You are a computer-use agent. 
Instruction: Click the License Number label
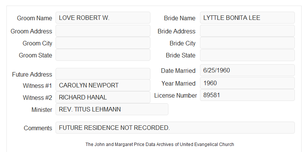click(176, 96)
